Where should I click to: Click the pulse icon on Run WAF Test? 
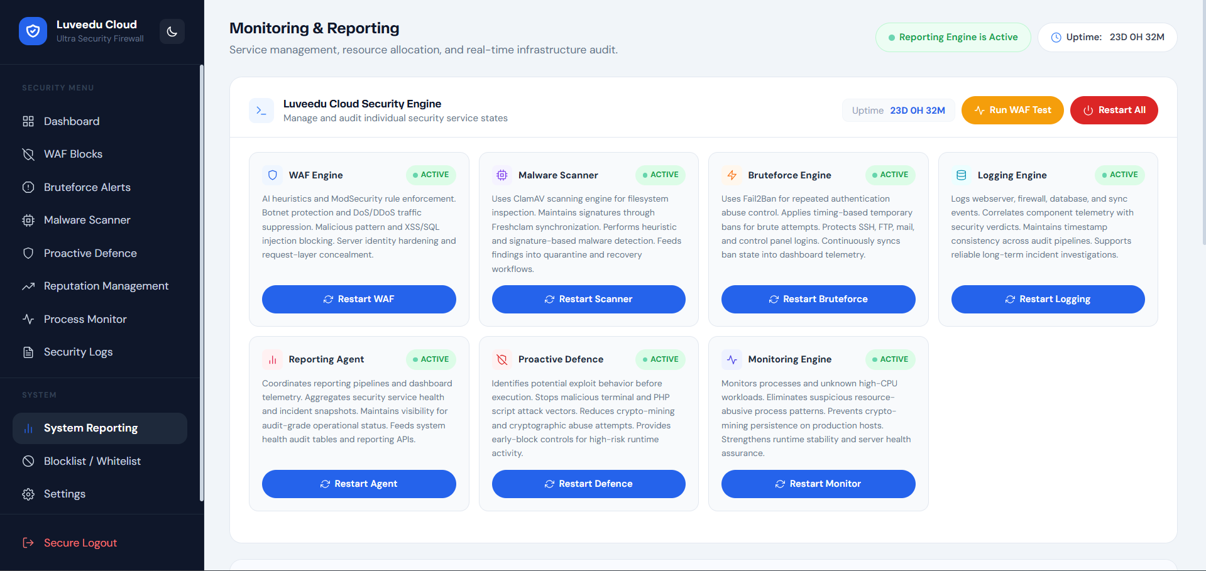(979, 110)
